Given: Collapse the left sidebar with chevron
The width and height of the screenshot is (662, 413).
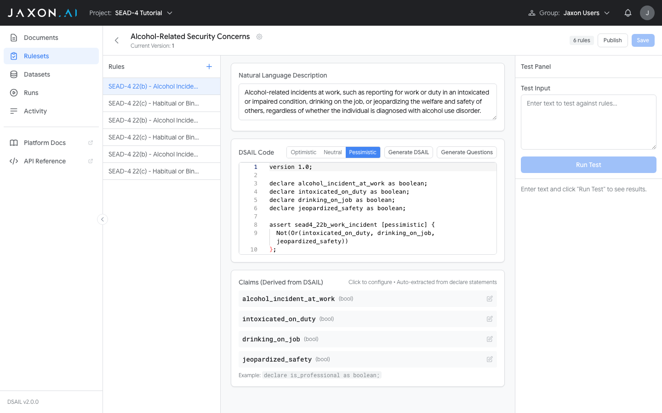Looking at the screenshot, I should click(x=103, y=219).
